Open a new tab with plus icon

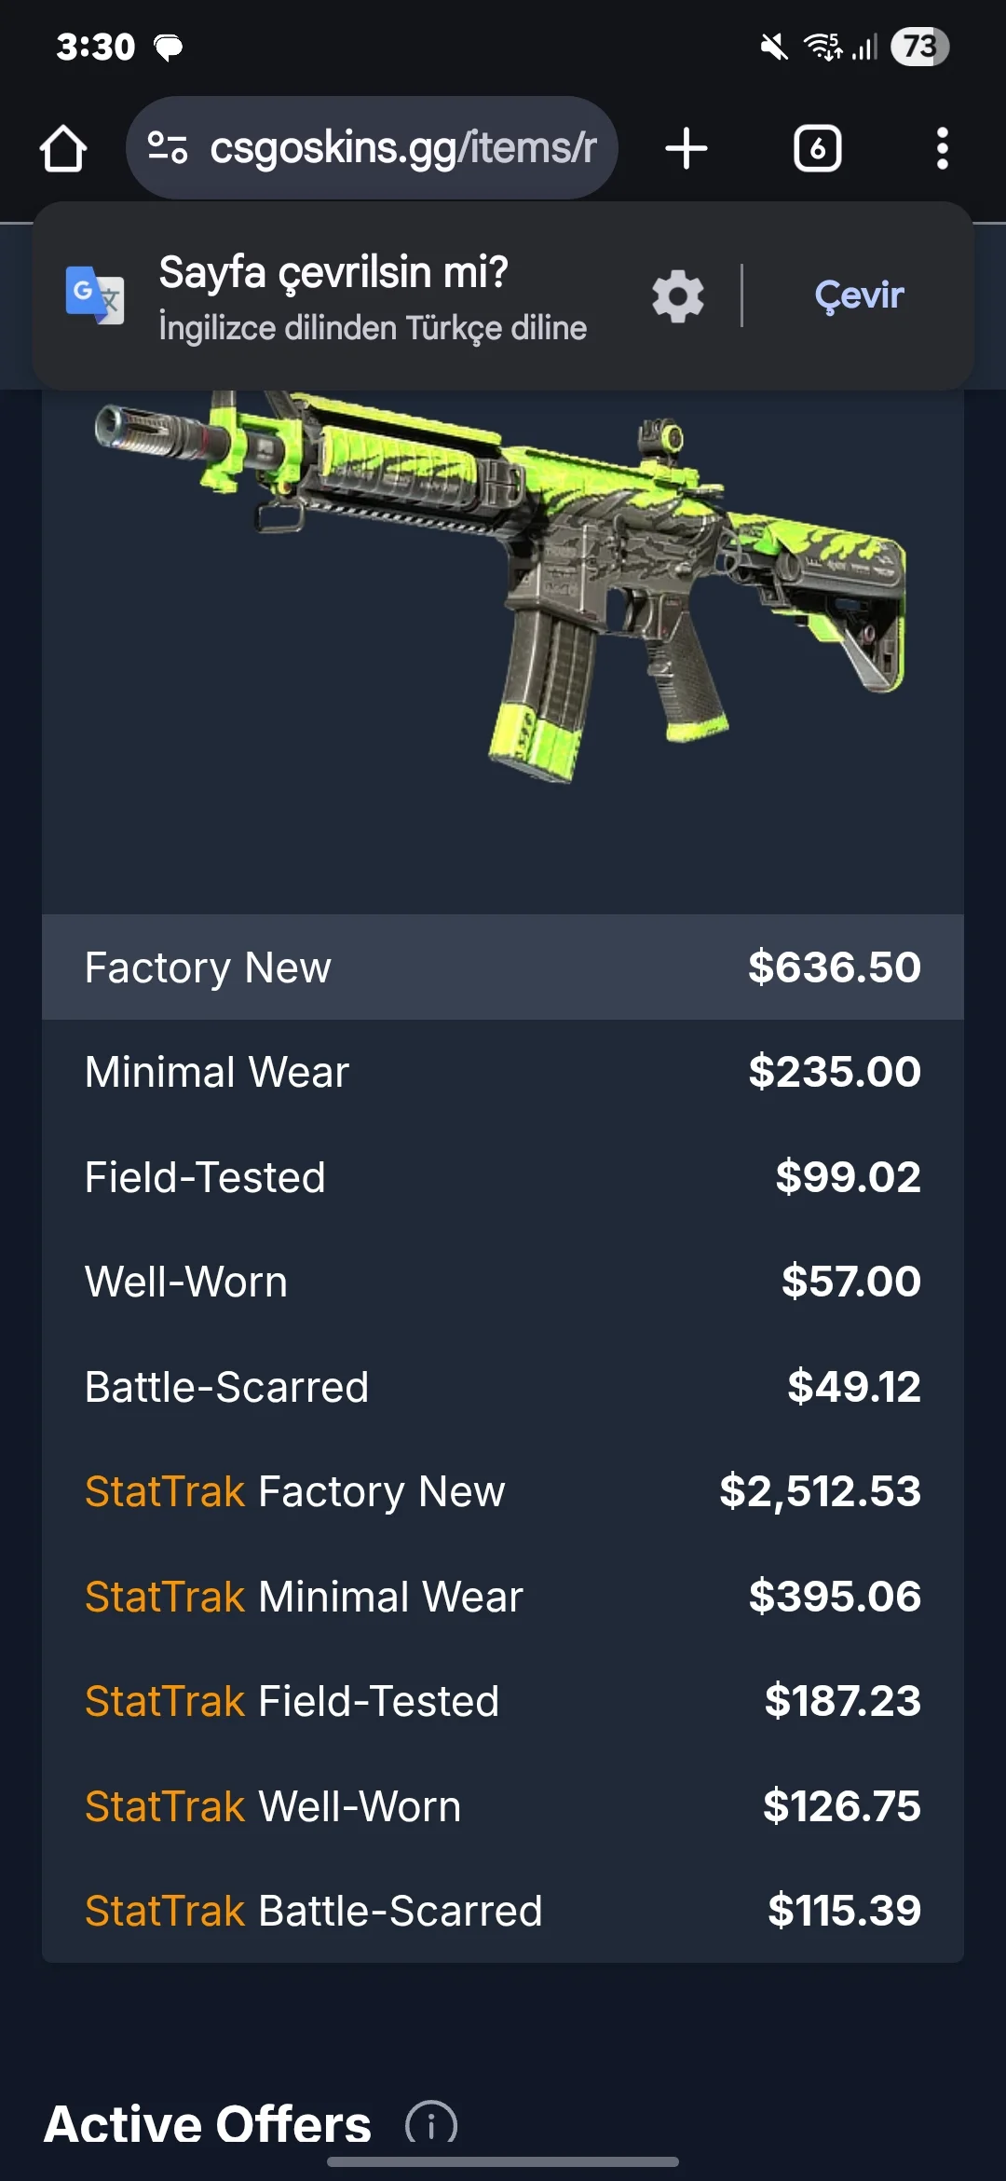point(687,148)
